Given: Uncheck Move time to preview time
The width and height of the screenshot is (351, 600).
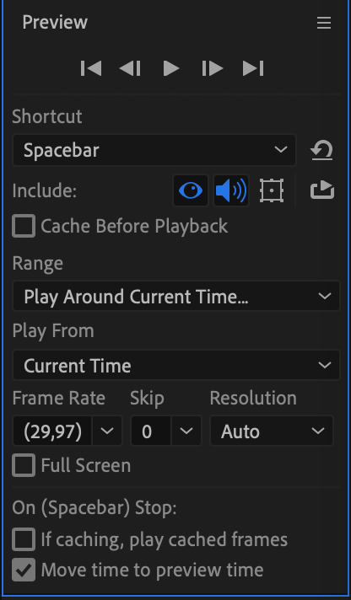Looking at the screenshot, I should click(x=24, y=570).
